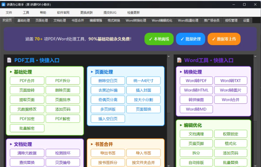Click the PDF加密 button

(27, 119)
